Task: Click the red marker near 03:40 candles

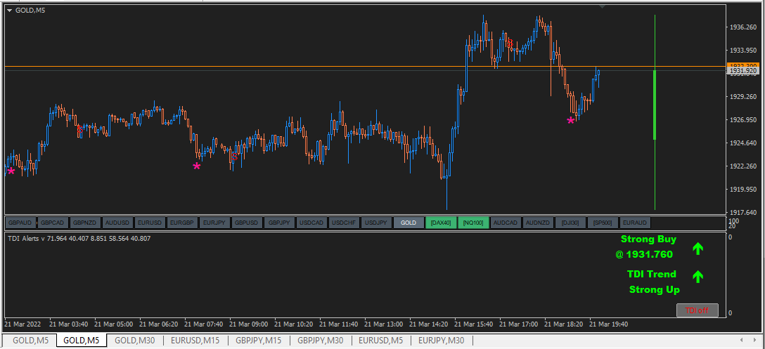Action: (80, 130)
